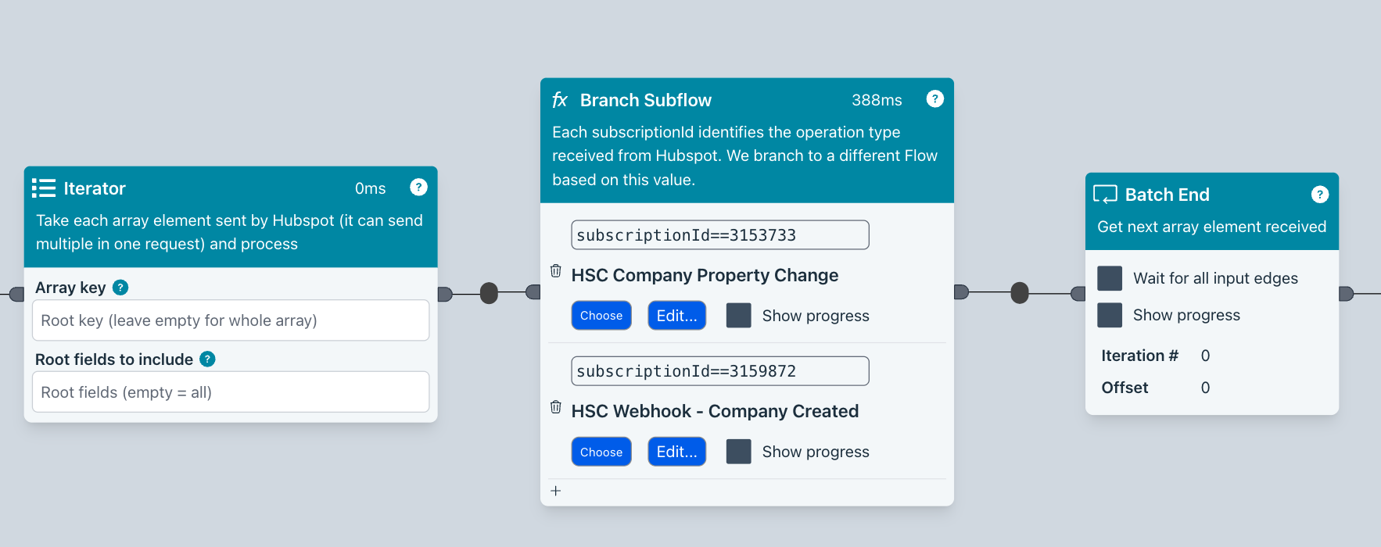The image size is (1381, 547).
Task: Check Show progress for Company Created webhook
Action: coord(738,452)
